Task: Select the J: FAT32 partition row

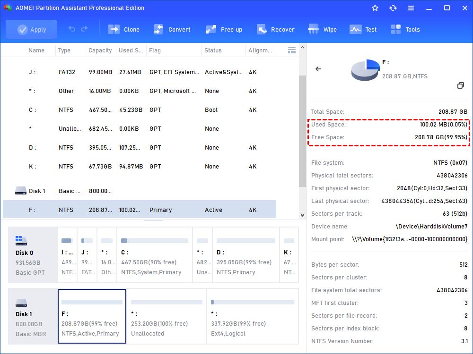Action: pyautogui.click(x=140, y=72)
